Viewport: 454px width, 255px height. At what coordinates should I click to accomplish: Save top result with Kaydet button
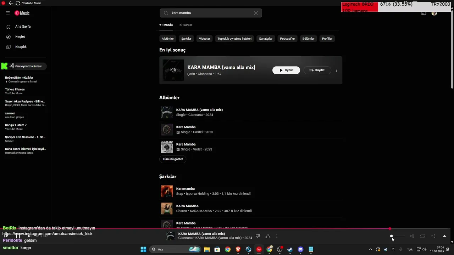[317, 70]
